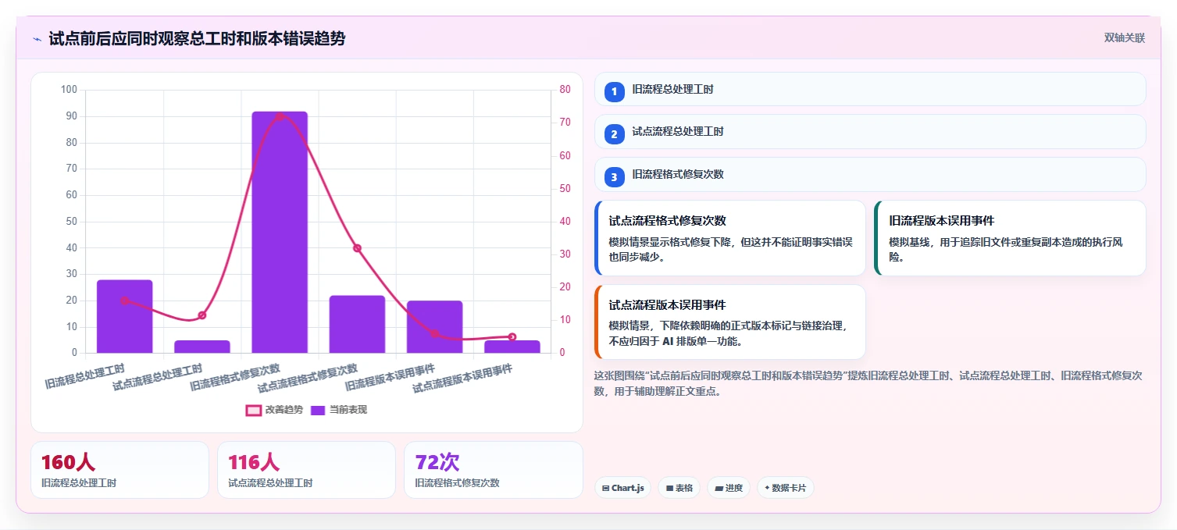
Task: Select the 表格 tag chip
Action: (679, 488)
